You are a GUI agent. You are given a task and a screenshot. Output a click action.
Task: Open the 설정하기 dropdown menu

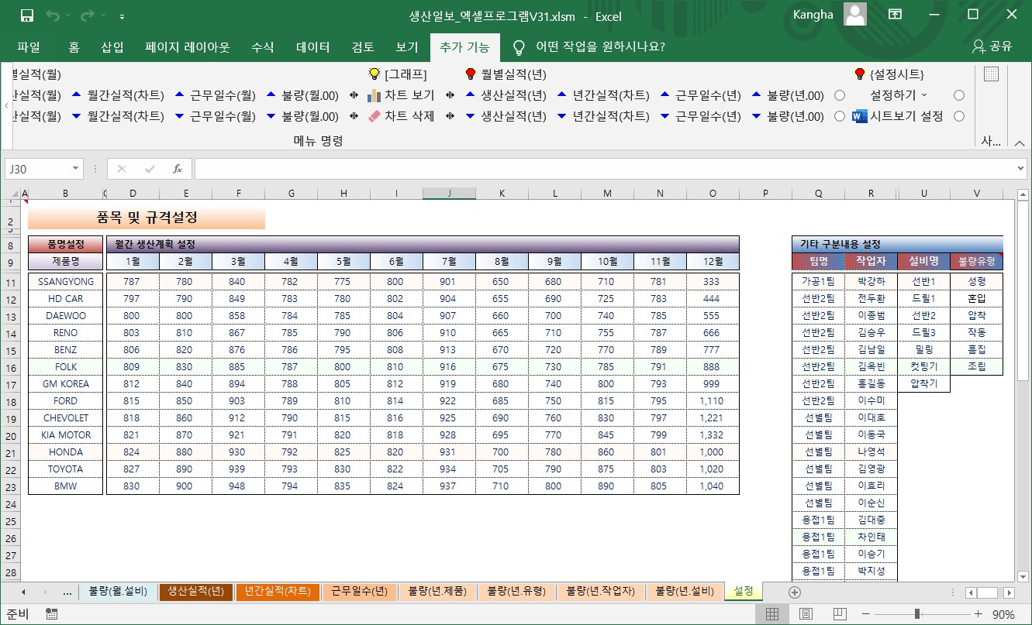899,95
